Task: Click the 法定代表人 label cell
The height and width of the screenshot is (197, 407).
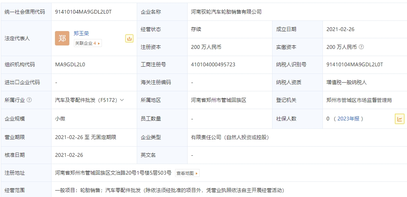Action: (26, 38)
